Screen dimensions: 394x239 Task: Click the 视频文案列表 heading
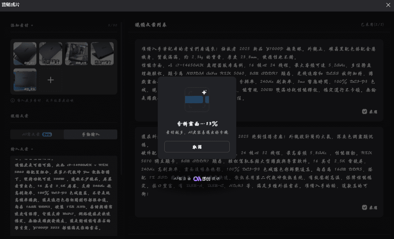tap(150, 25)
